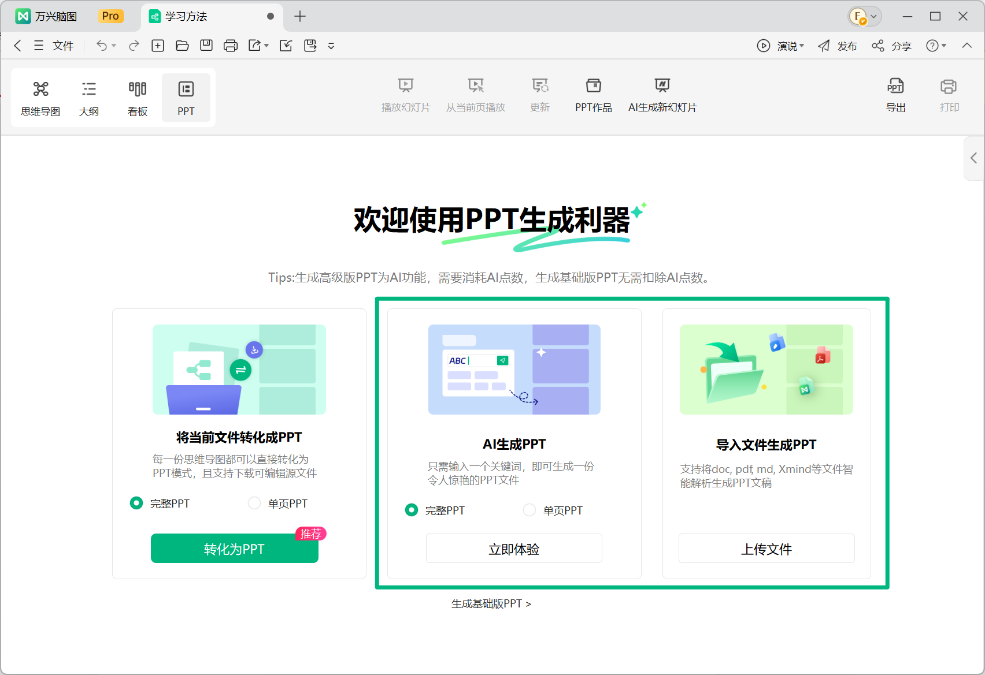985x675 pixels.
Task: Click the export share icon in toolbar
Action: coord(255,46)
